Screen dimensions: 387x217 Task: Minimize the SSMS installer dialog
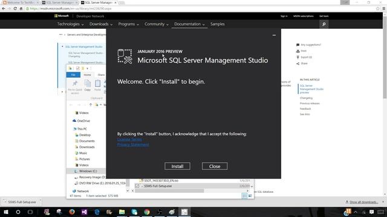pyautogui.click(x=274, y=35)
